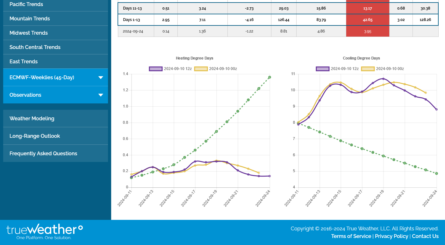
Task: Open Terms of Service link
Action: [351, 236]
